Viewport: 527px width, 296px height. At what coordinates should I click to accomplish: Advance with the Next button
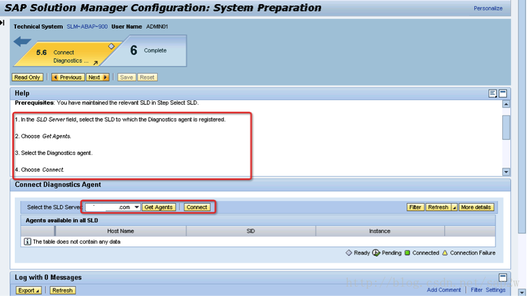coord(98,78)
